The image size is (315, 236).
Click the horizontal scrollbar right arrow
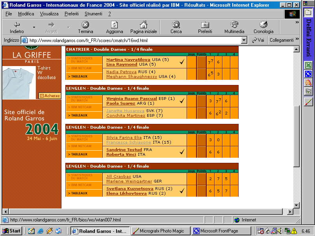coord(290,212)
